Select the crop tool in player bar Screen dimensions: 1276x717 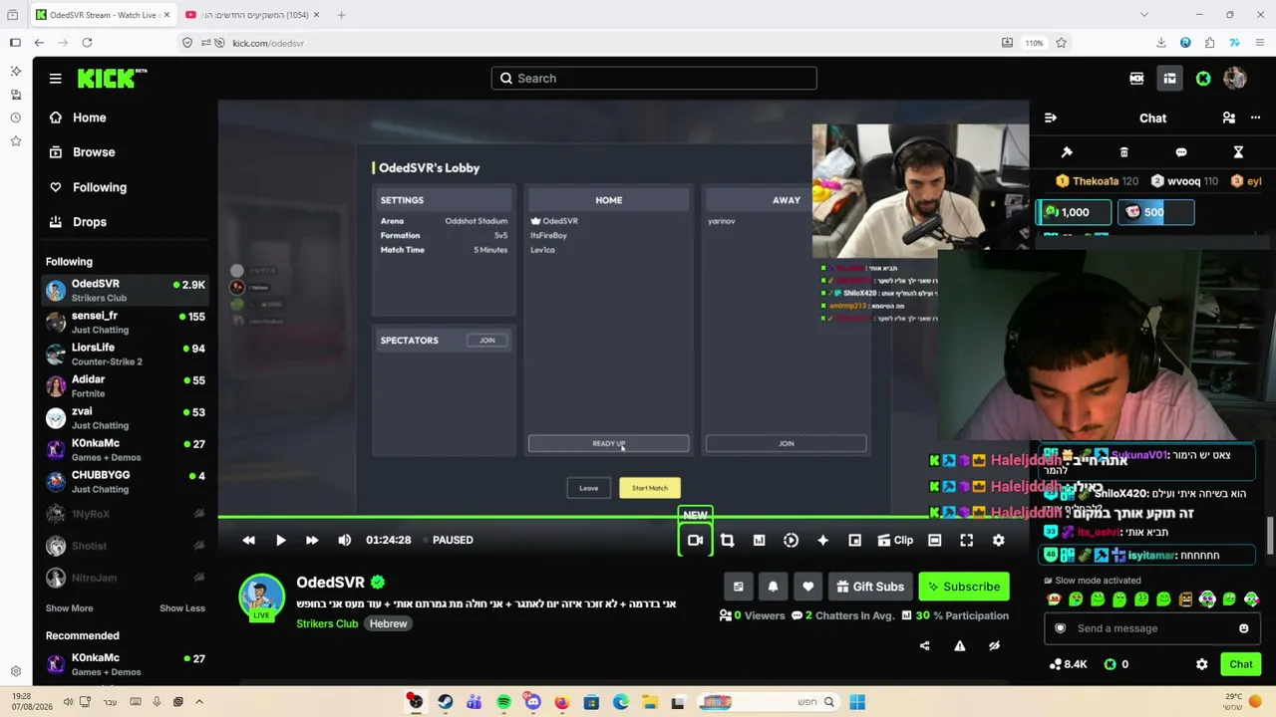(727, 540)
